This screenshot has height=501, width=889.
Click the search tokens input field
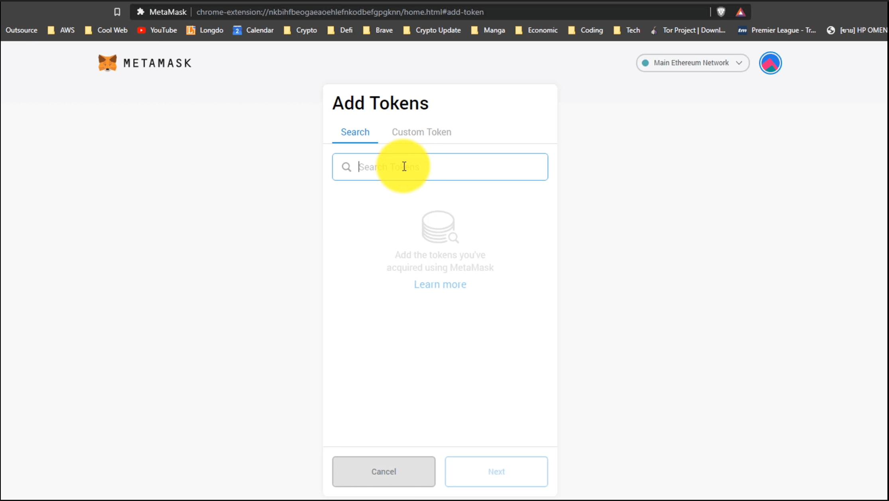440,166
